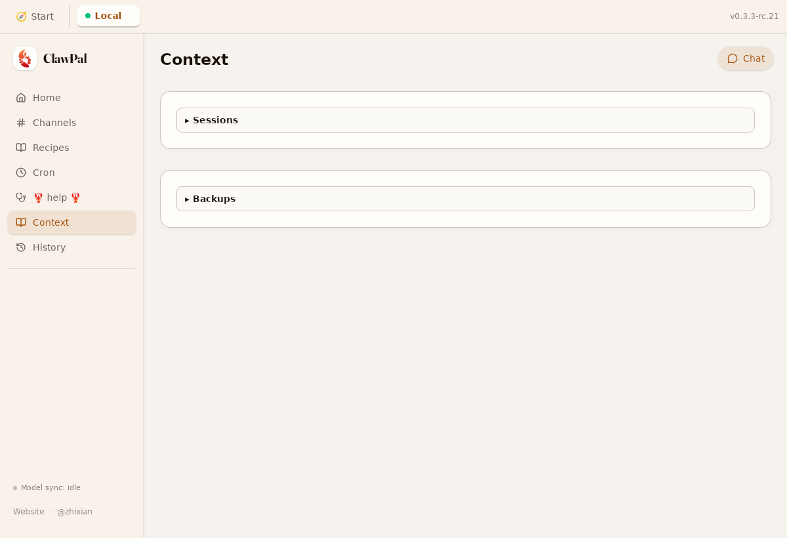The image size is (787, 538).
Task: Expand the Sessions section
Action: pyautogui.click(x=215, y=120)
